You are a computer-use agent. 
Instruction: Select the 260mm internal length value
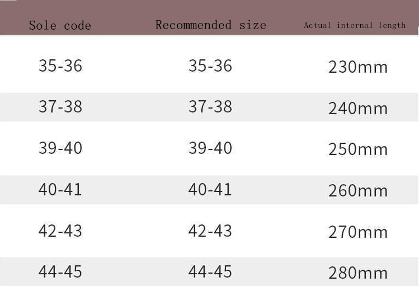coord(357,191)
